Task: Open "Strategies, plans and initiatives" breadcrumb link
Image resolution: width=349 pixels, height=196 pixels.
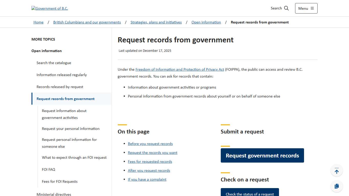Action: [156, 22]
